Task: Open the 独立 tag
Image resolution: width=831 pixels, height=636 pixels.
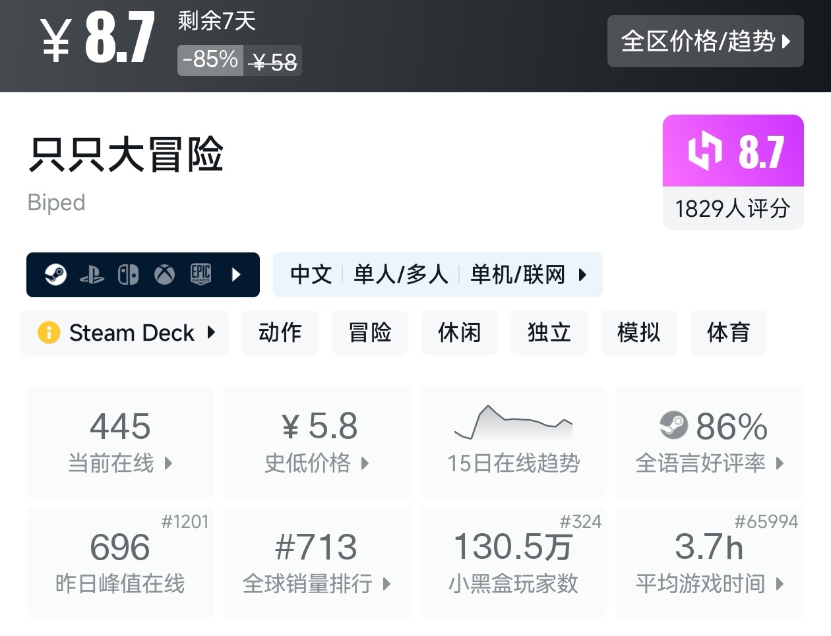Action: click(x=549, y=333)
